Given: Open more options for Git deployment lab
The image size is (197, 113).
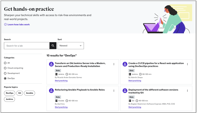Looking at the screenshot, I should (187, 91).
